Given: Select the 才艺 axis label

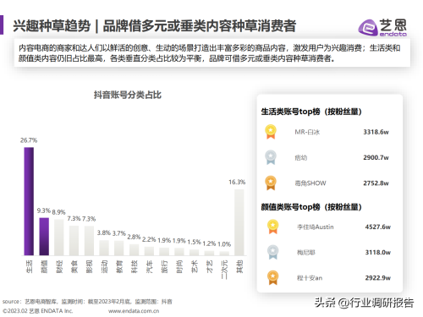Looking at the screenshot, I should (x=210, y=266).
